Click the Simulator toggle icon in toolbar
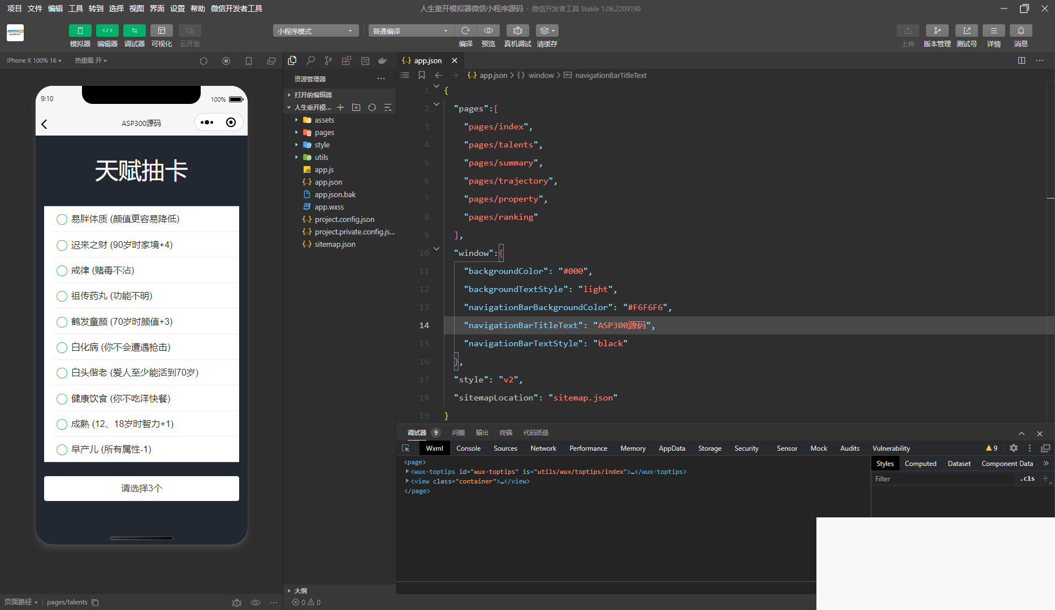This screenshot has width=1055, height=610. pos(80,30)
